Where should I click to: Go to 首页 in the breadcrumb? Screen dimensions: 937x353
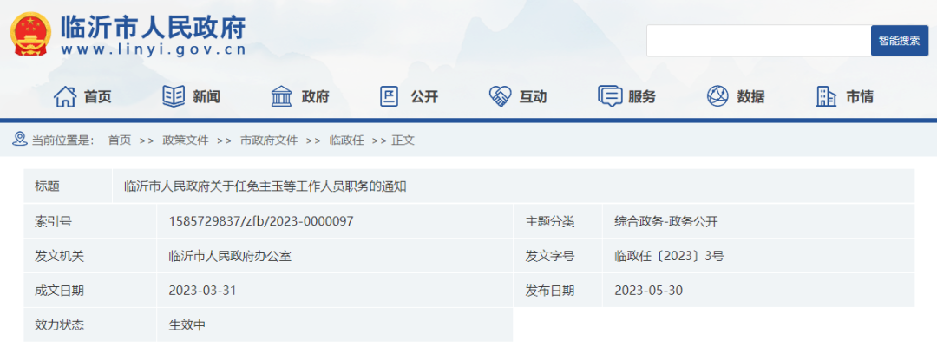[119, 141]
